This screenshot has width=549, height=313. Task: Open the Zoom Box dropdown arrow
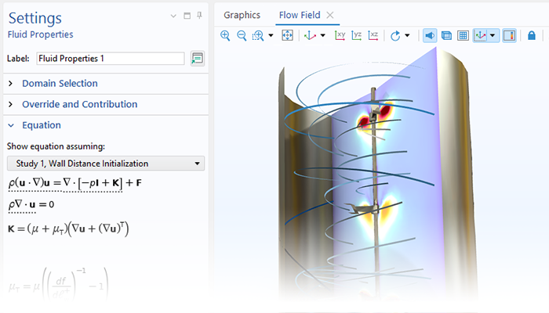pos(271,35)
